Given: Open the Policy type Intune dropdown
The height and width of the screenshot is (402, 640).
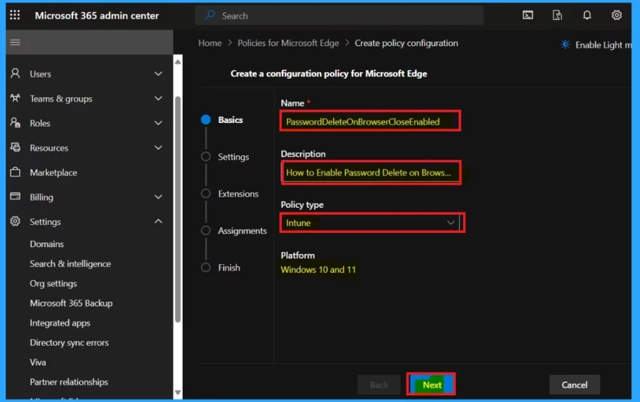Looking at the screenshot, I should (372, 223).
